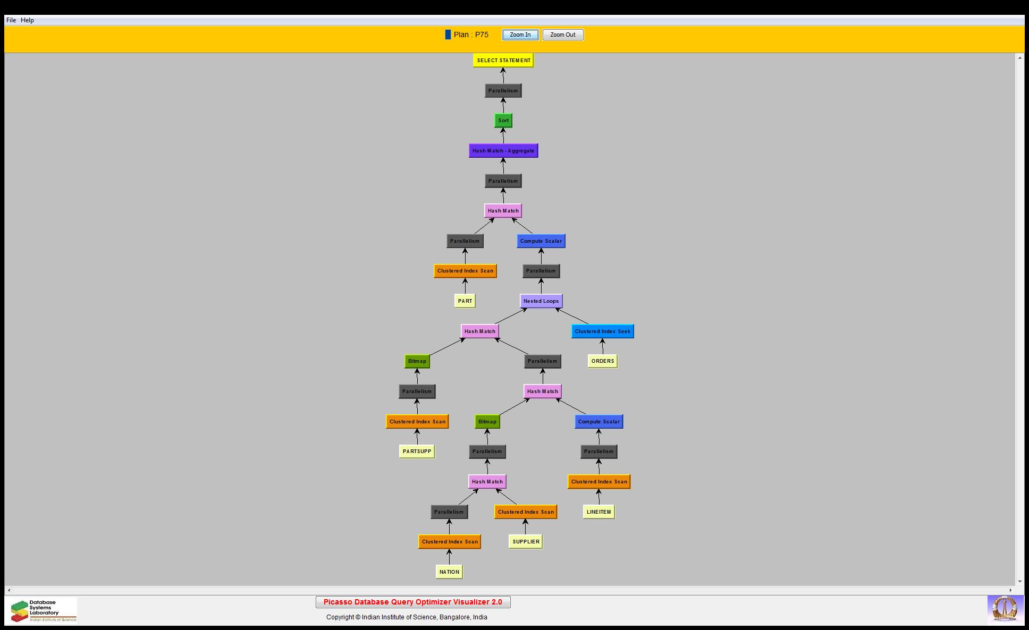The height and width of the screenshot is (630, 1029).
Task: Click the SELECT STATEMENT root node
Action: 503,61
